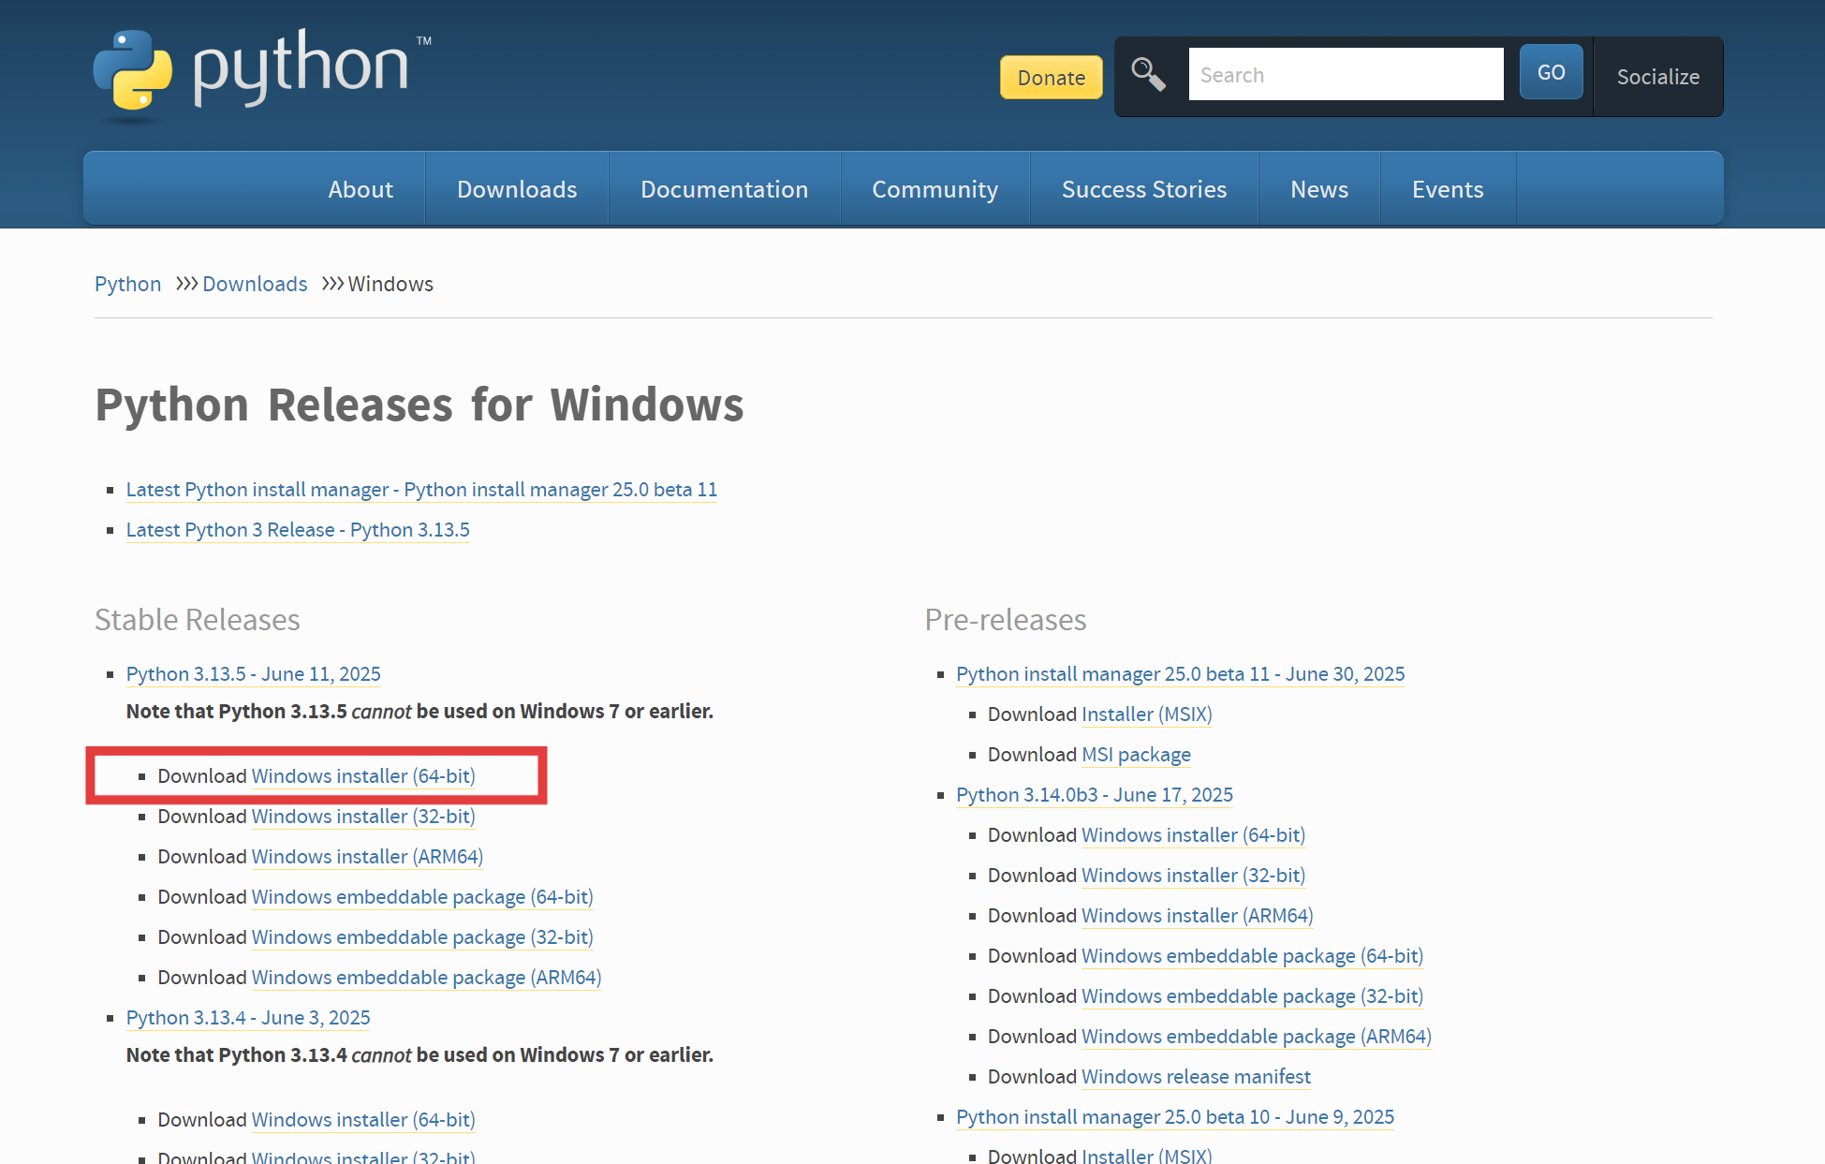Open install manager 25.0 beta 10 - June 9 release
Screen dimensions: 1825x1164
[x=1175, y=1117]
